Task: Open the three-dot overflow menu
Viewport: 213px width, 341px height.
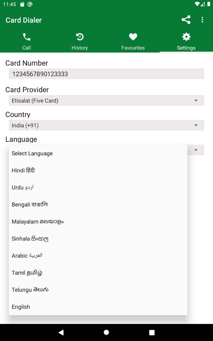Action: 202,20
